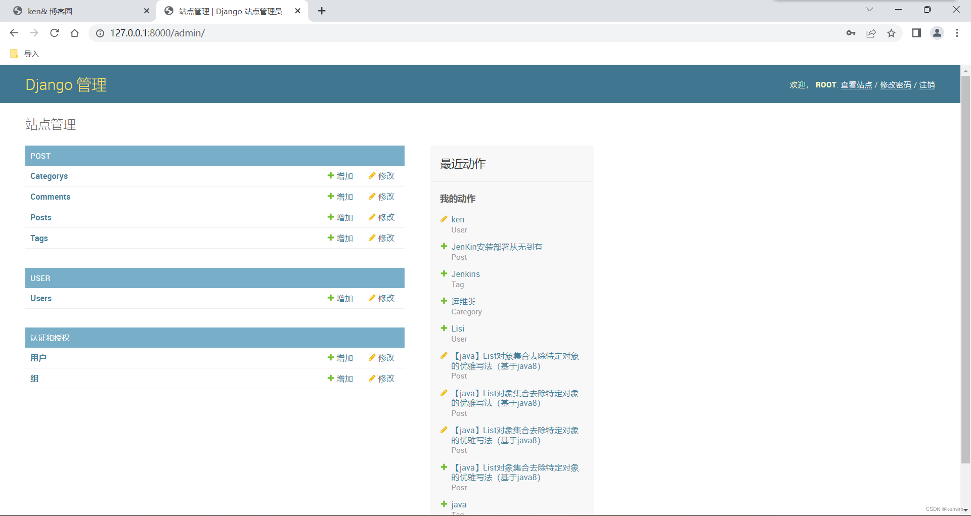Open recent action JenKin安装部署从无到有
Screen dimensions: 971x516
[x=497, y=247]
